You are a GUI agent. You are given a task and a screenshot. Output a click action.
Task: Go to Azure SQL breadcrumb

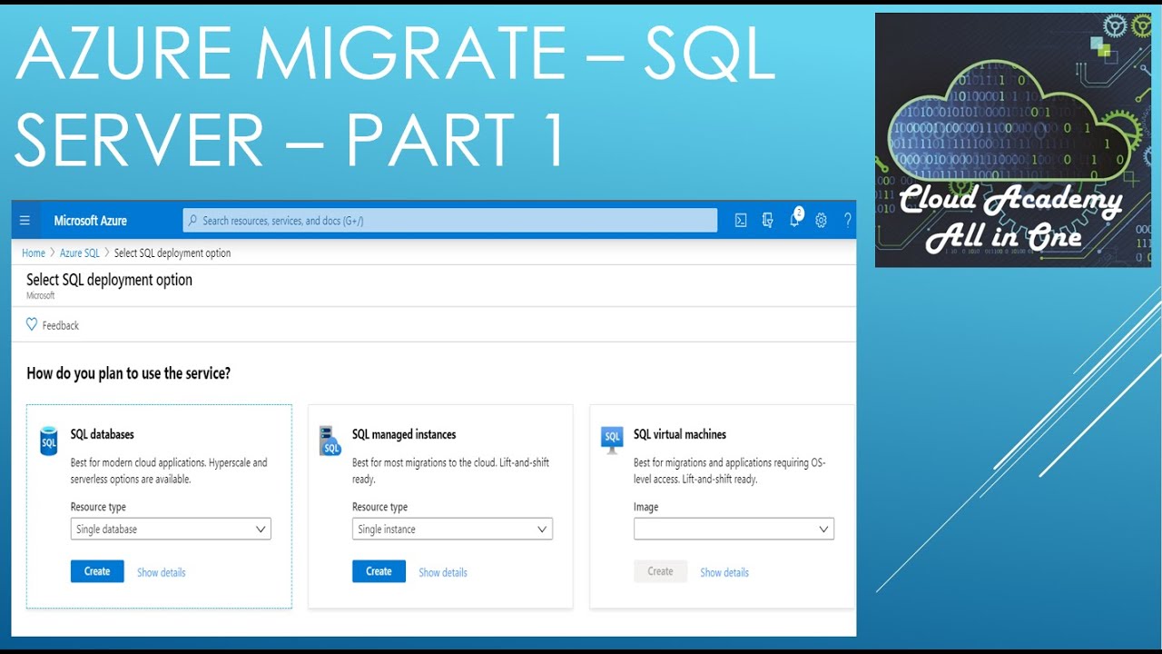tap(80, 253)
